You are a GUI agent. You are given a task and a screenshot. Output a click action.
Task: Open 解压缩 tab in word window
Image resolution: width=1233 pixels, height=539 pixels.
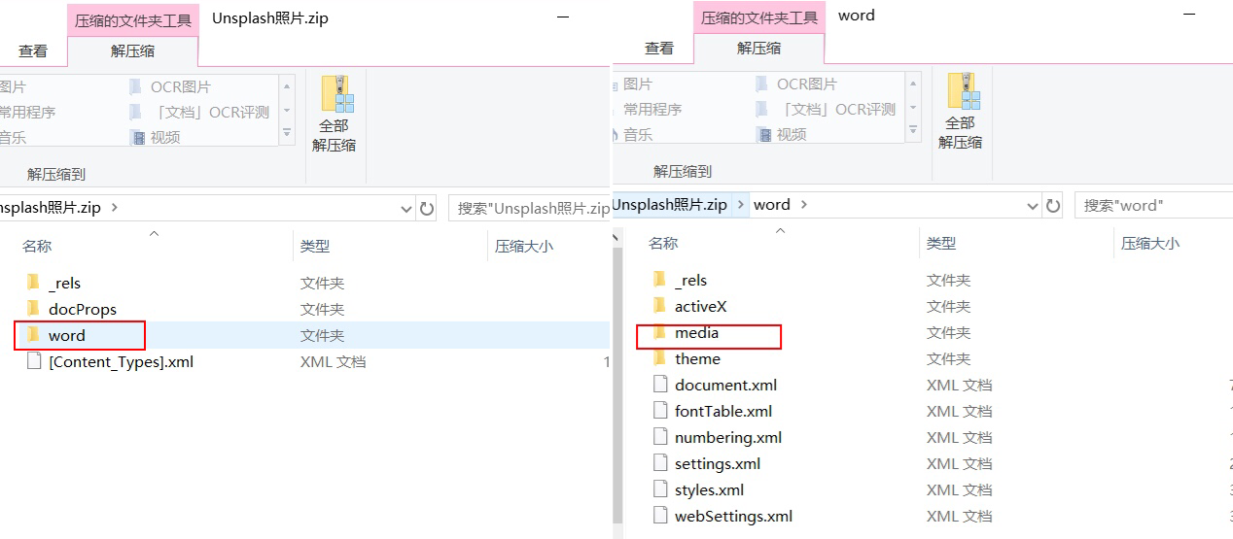point(758,49)
